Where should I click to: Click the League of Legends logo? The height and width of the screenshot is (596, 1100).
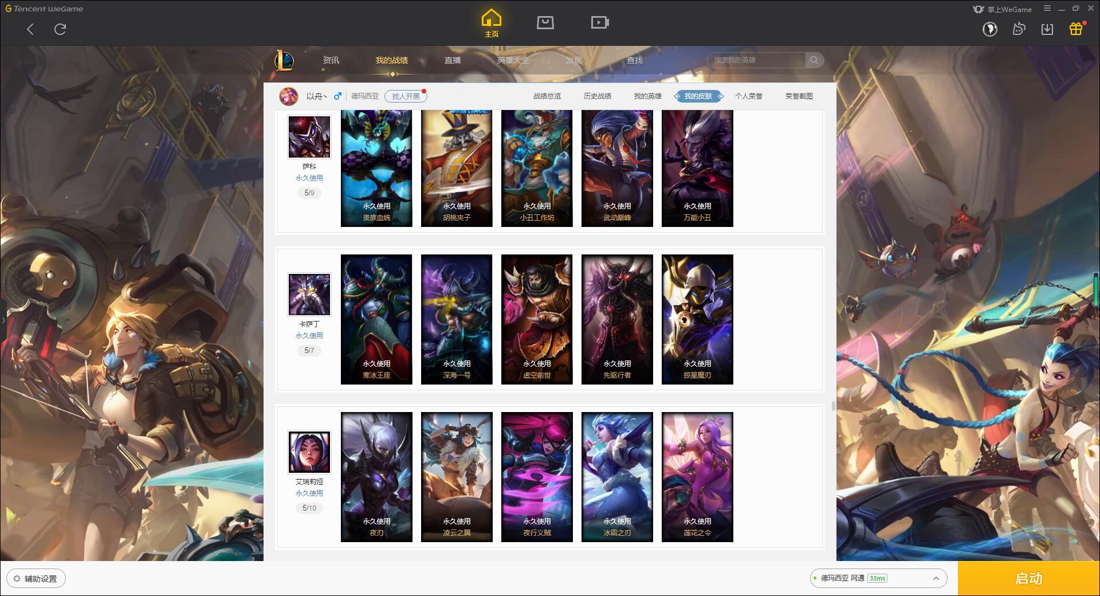(x=284, y=60)
